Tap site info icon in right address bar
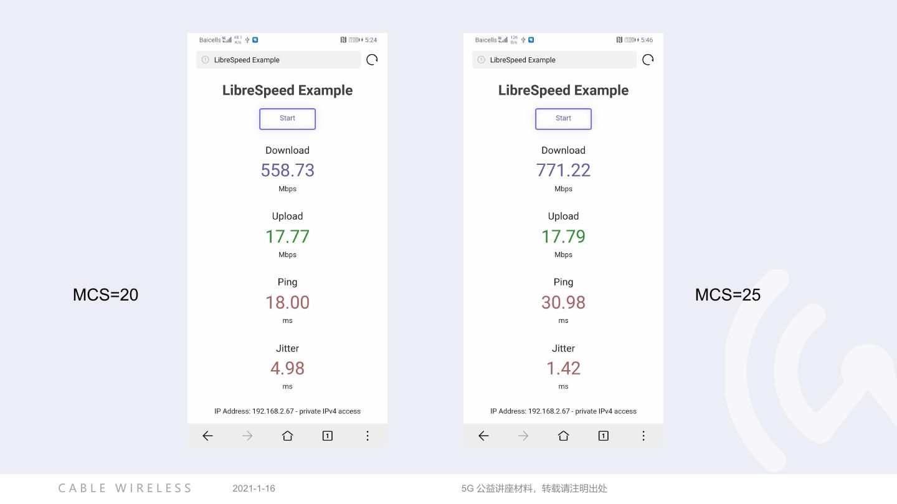 pyautogui.click(x=481, y=60)
